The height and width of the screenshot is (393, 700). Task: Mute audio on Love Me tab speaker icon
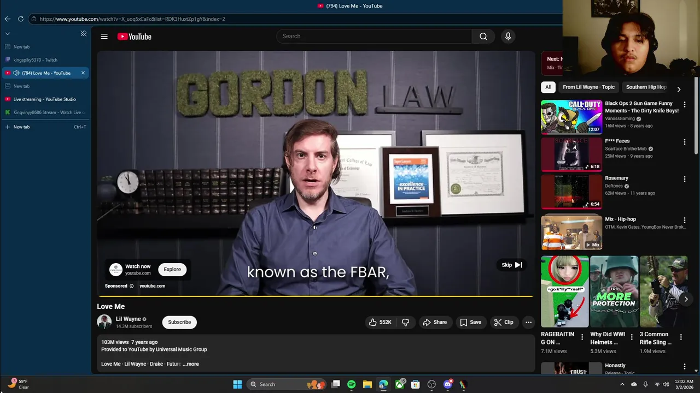click(x=16, y=73)
